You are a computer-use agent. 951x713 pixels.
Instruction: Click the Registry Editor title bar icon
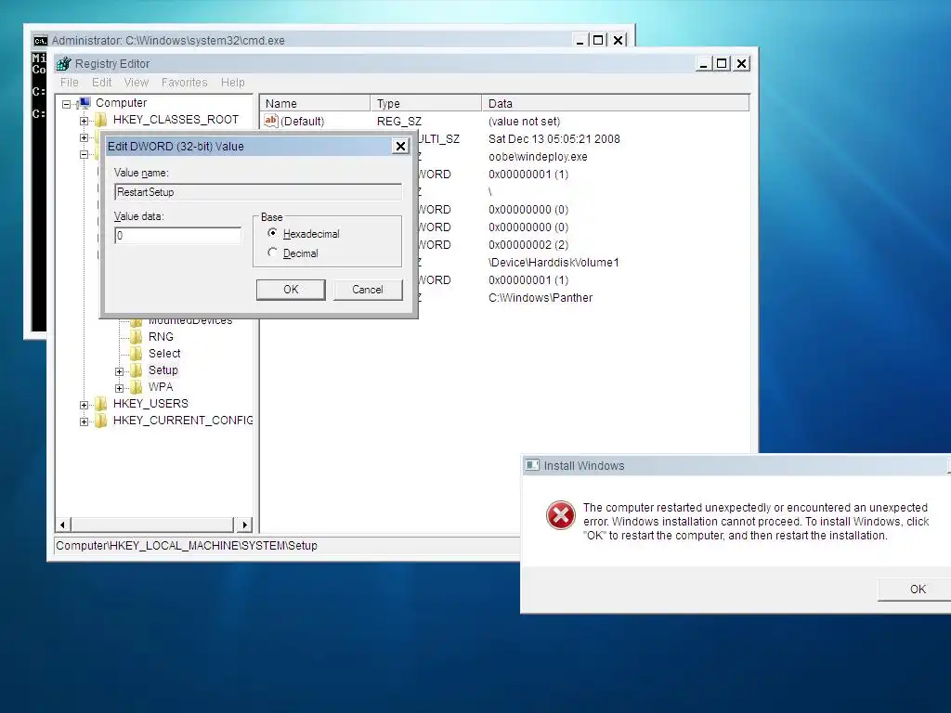[63, 64]
